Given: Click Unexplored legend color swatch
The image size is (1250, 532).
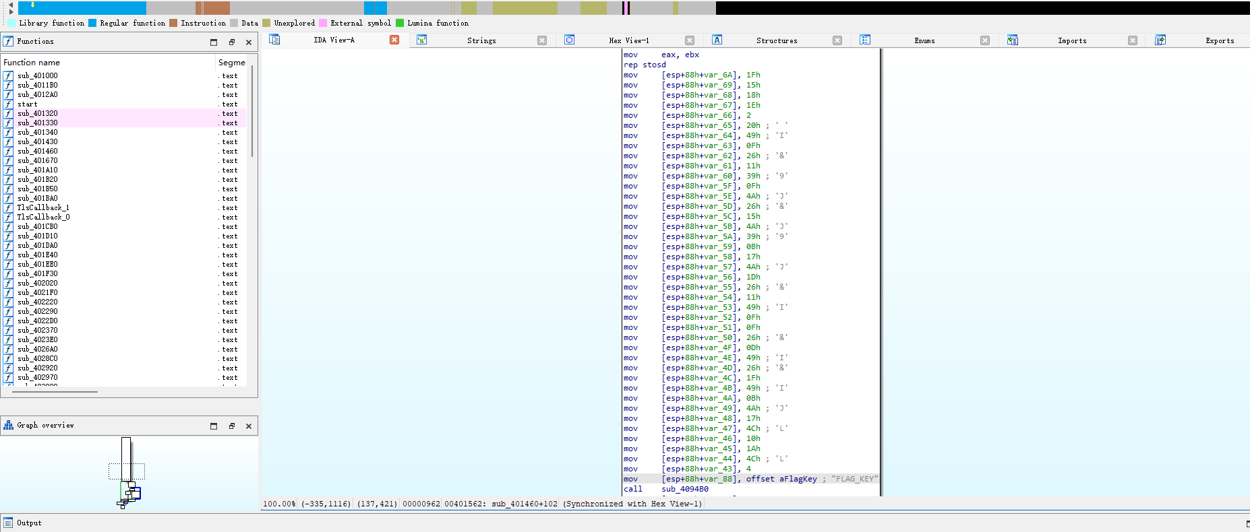Looking at the screenshot, I should [x=266, y=23].
